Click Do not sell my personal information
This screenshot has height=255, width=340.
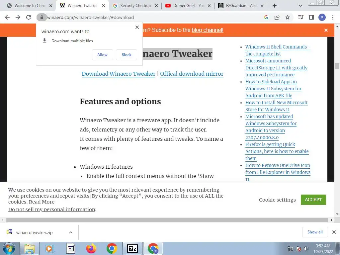click(x=51, y=210)
